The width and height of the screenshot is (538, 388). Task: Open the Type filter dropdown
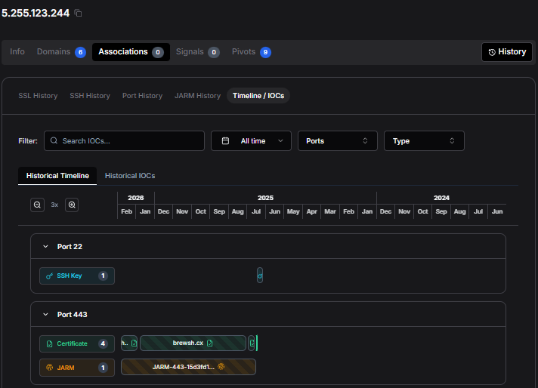pyautogui.click(x=423, y=141)
